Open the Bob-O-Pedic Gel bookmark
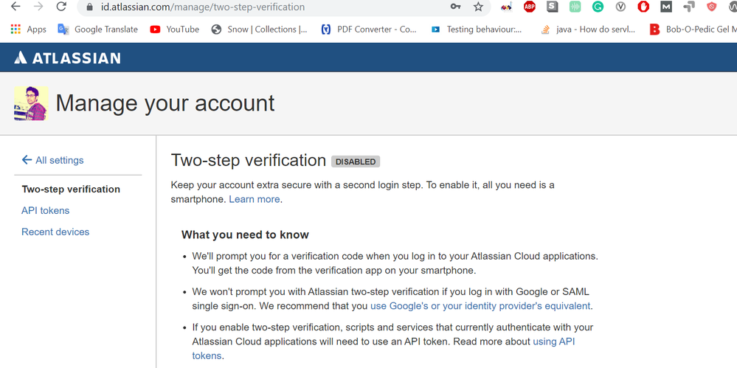The image size is (737, 368). (693, 29)
